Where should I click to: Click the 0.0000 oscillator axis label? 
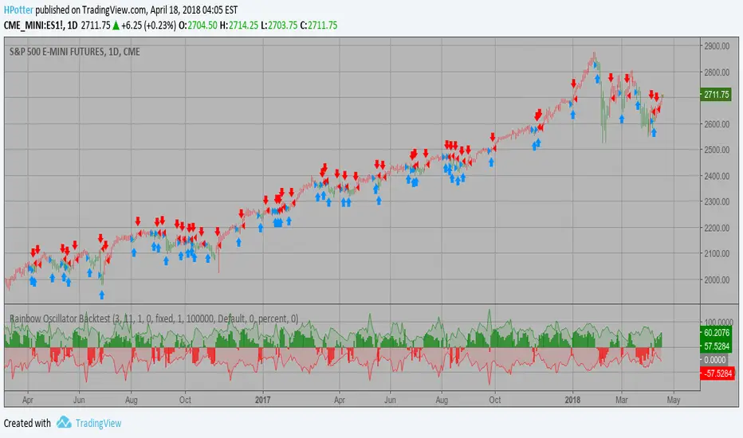coord(714,360)
